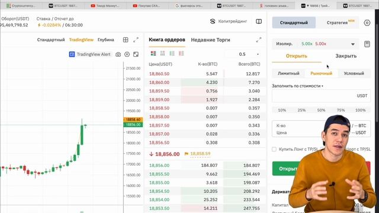Set order size to 75%
The image size is (379, 213).
pyautogui.click(x=341, y=110)
